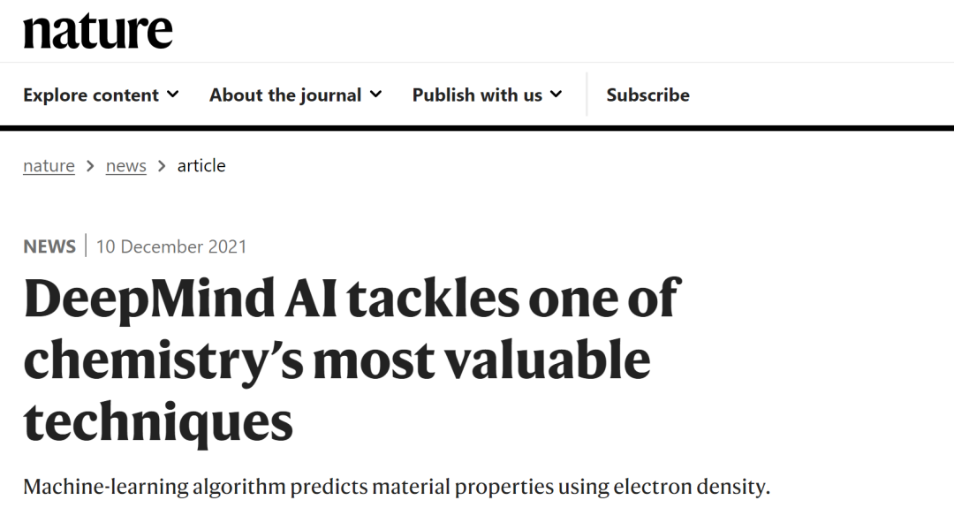Click the machine-learning algorithm subtitle text
Screen dimensions: 954x515
pos(397,487)
